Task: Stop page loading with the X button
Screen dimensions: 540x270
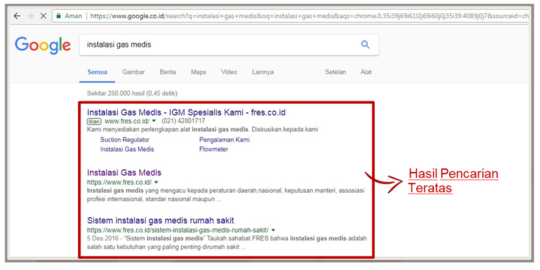Action: coord(43,16)
